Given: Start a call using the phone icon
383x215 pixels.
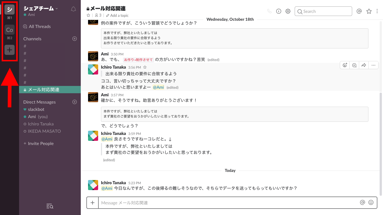Looking at the screenshot, I should pyautogui.click(x=269, y=11).
